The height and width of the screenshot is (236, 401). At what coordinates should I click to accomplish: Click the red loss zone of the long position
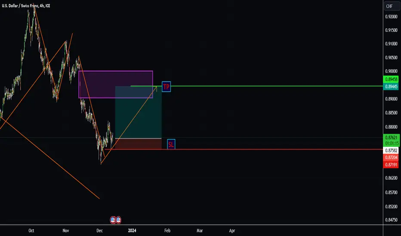[x=139, y=144]
